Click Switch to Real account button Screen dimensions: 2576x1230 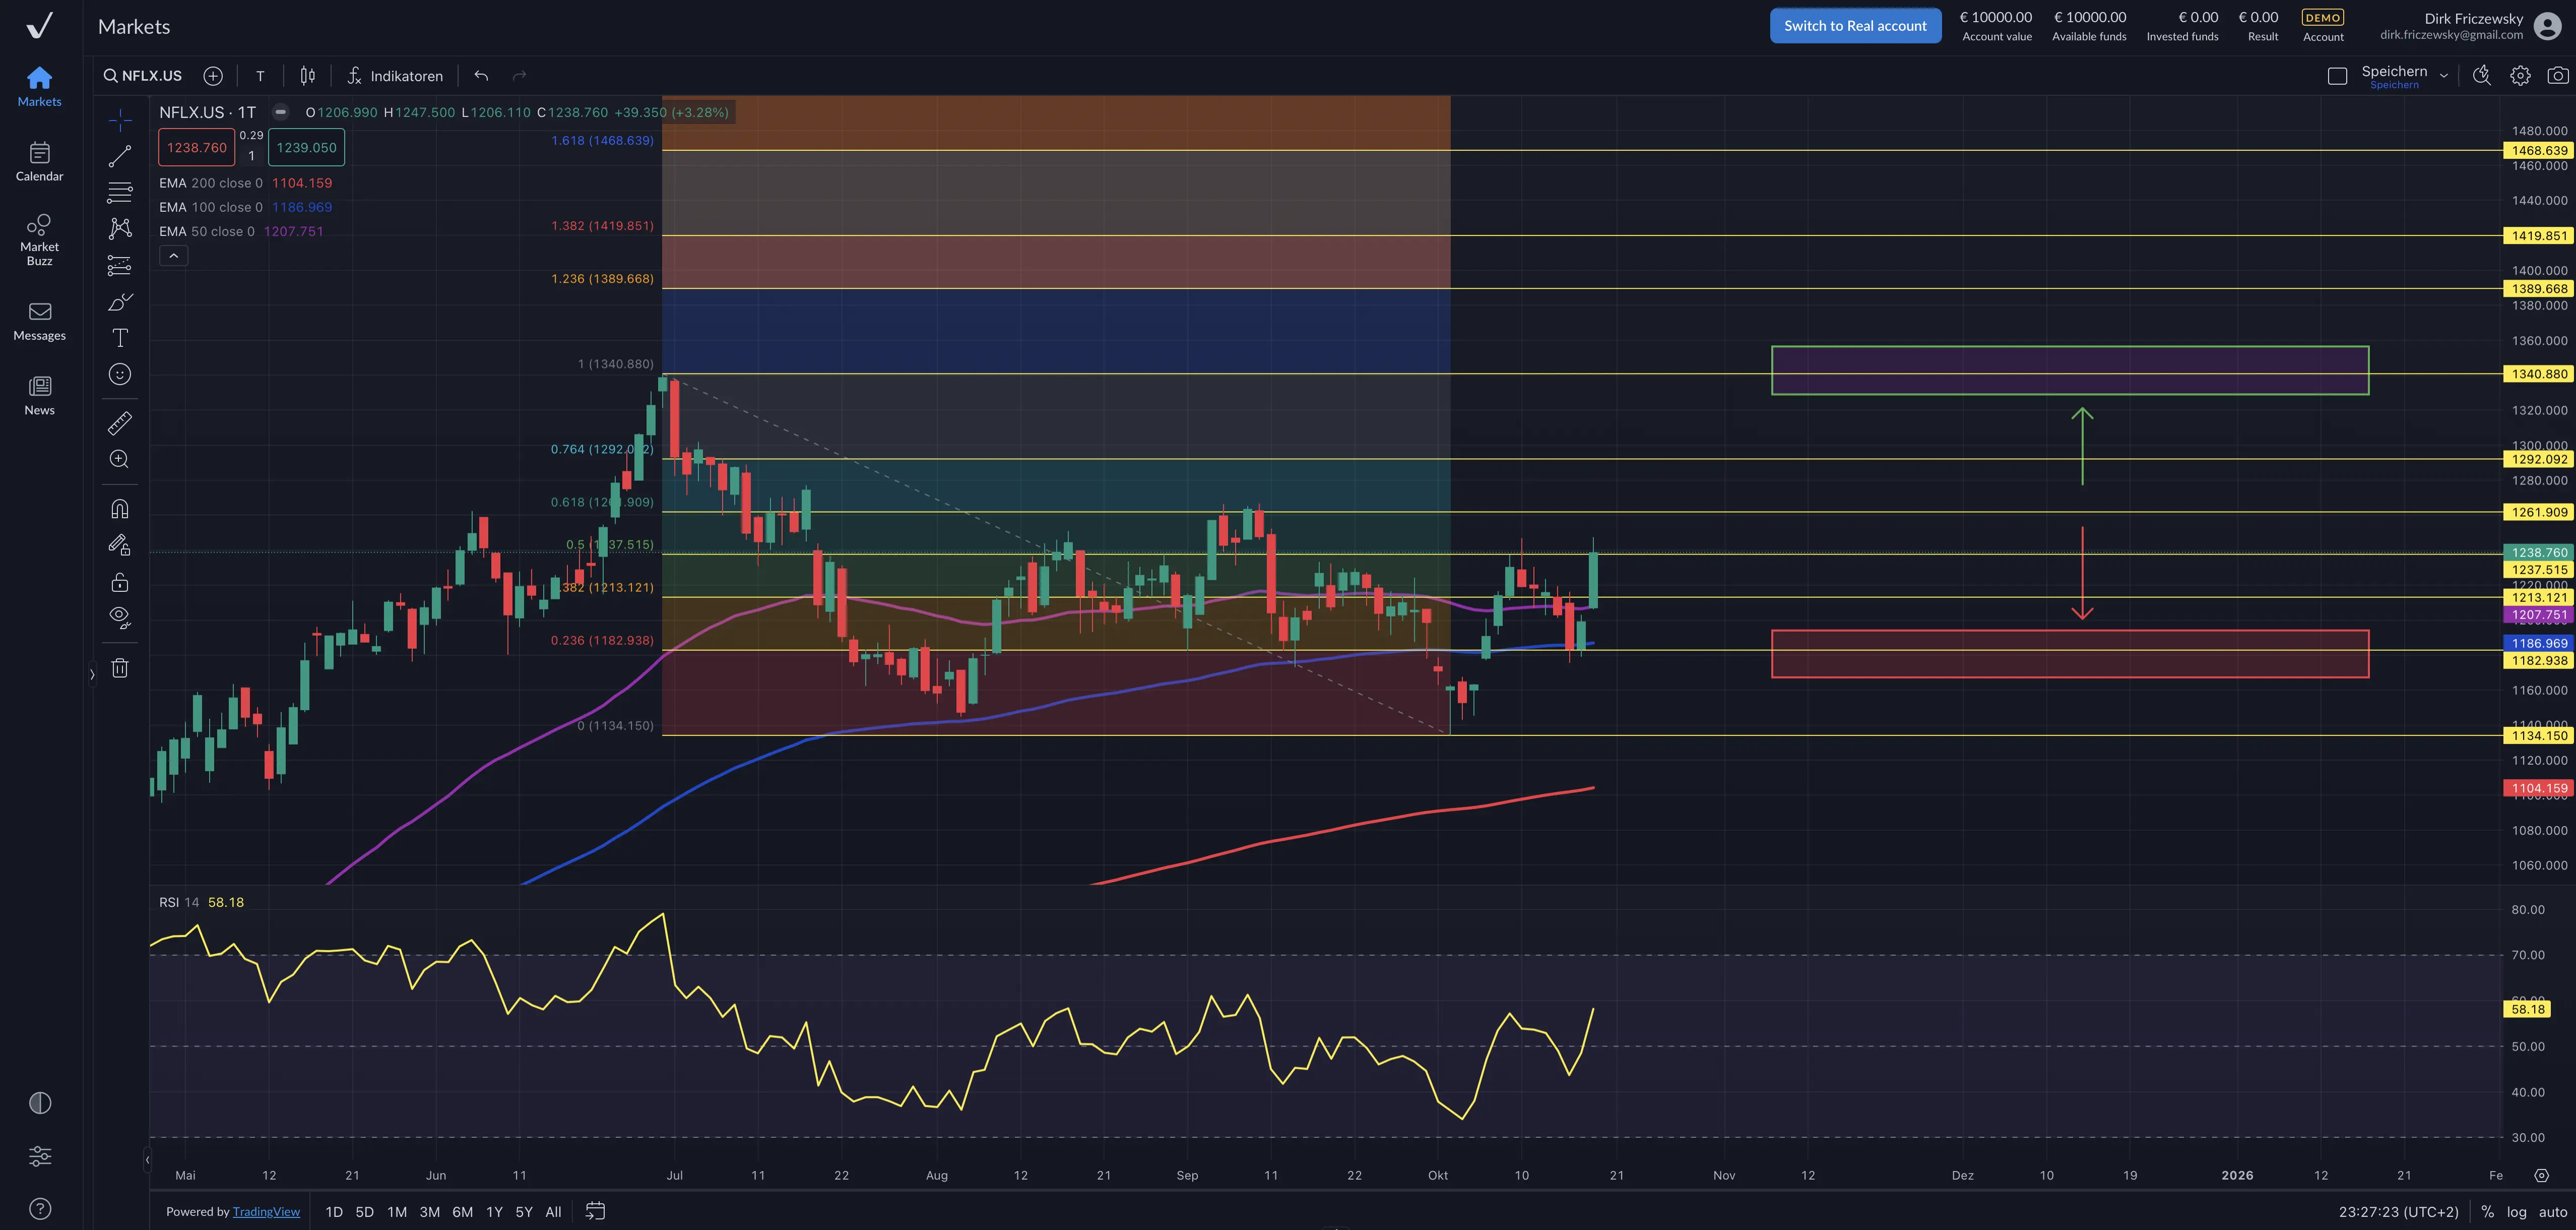(x=1854, y=26)
